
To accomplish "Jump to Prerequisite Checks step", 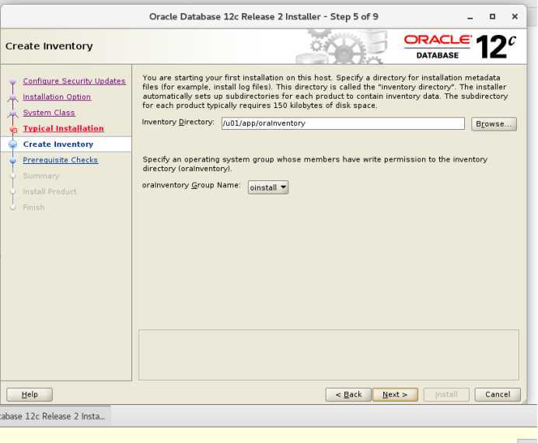I will [x=61, y=160].
